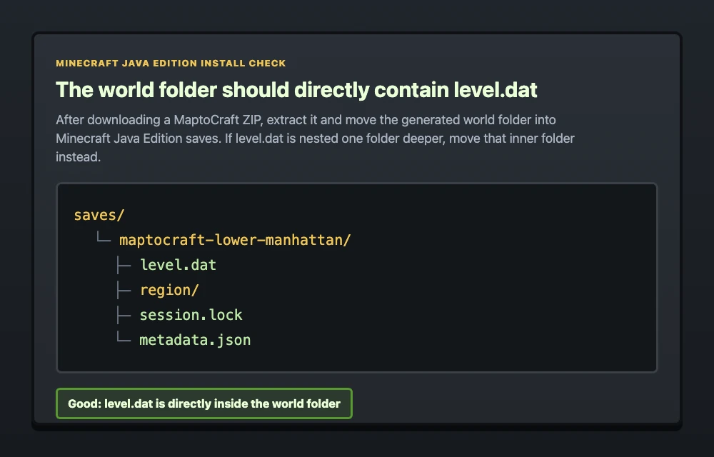Image resolution: width=714 pixels, height=457 pixels.
Task: Click the heading about world folder containing level.dat
Action: 296,90
